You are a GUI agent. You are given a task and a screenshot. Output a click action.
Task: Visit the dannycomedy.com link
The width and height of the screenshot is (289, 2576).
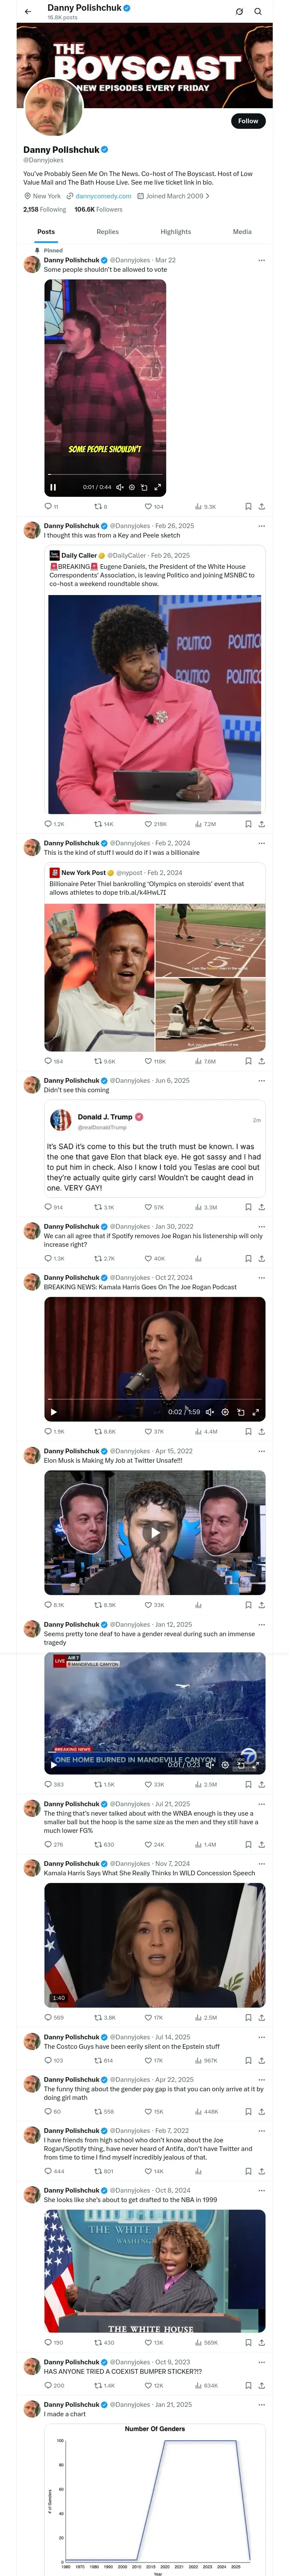[103, 196]
